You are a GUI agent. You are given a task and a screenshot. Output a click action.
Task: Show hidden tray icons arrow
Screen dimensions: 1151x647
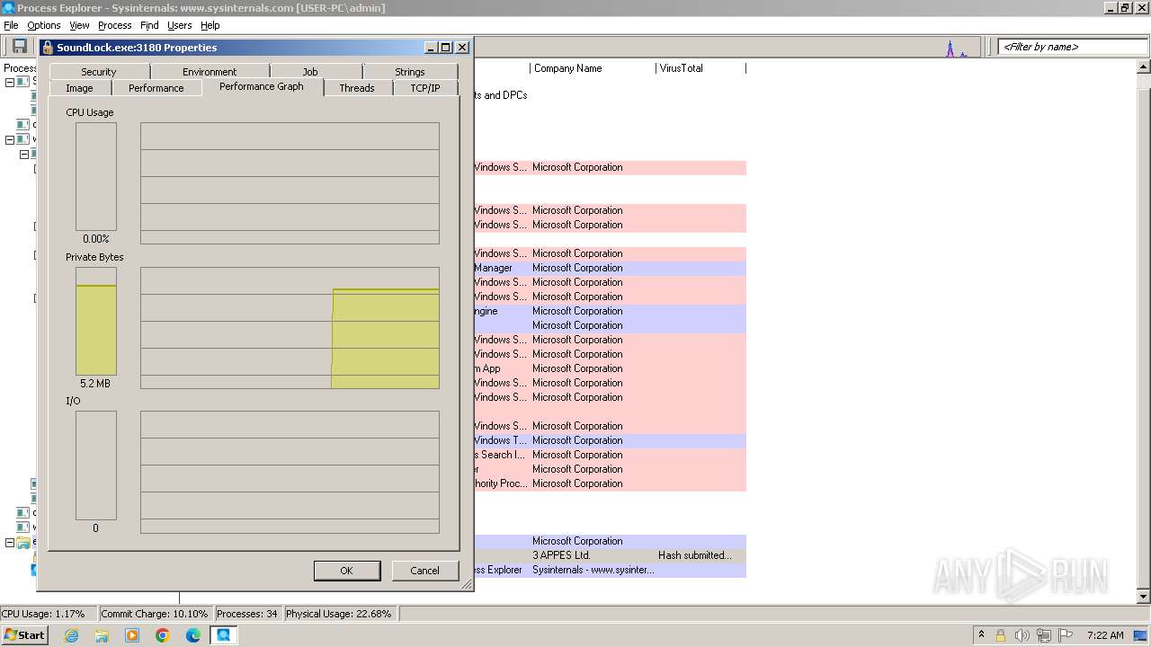[x=981, y=634]
